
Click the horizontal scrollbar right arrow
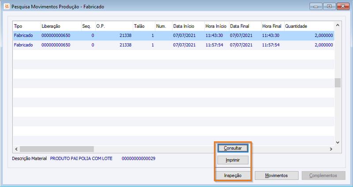point(331,149)
